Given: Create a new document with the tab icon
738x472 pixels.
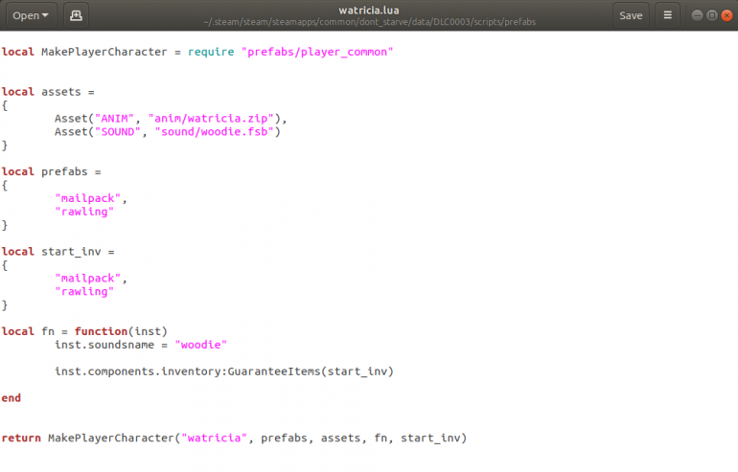Looking at the screenshot, I should 78,15.
